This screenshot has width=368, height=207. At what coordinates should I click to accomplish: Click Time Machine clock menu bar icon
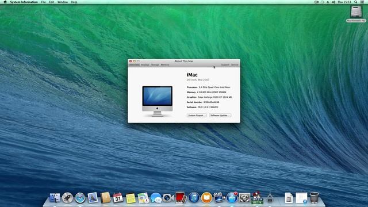[x=322, y=2]
